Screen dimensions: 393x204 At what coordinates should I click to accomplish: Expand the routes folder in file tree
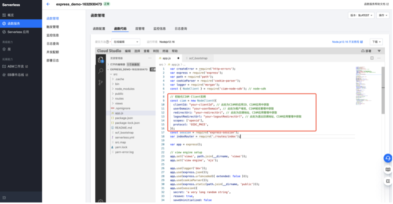point(119,99)
